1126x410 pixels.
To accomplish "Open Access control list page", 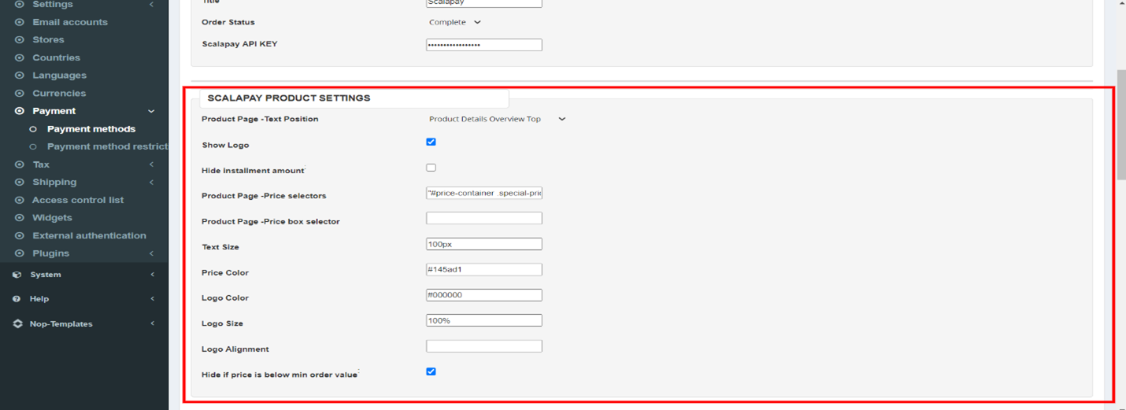I will tap(78, 200).
